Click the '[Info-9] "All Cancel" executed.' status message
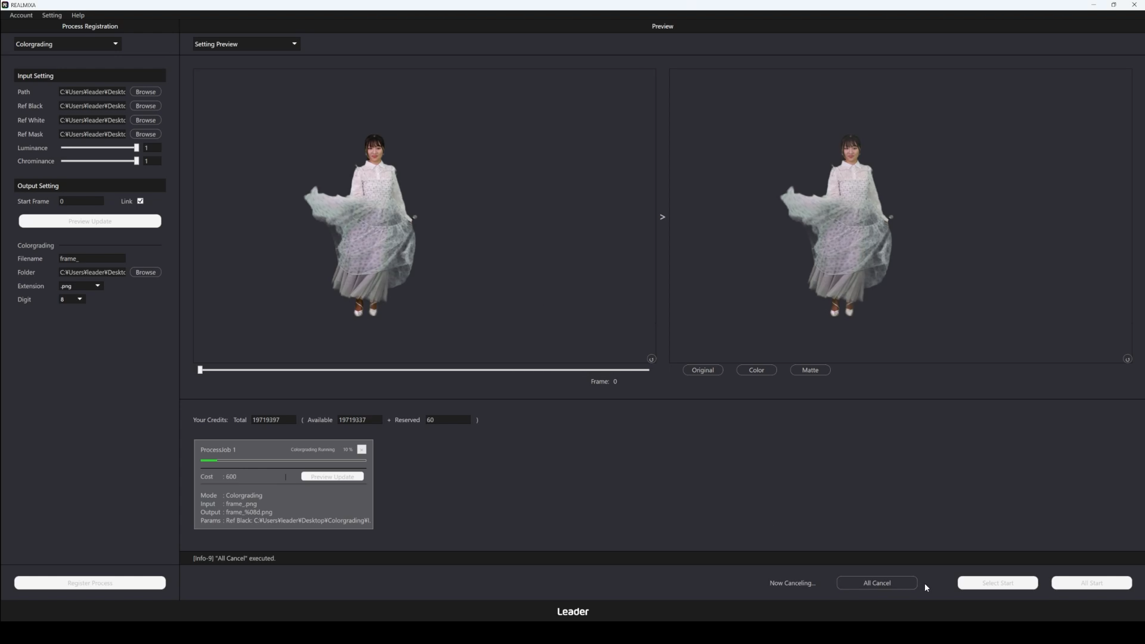 (234, 559)
